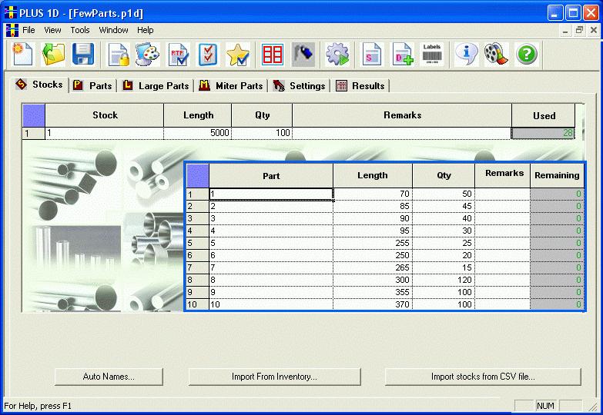Click the info speech bubble icon
The width and height of the screenshot is (603, 415).
[466, 54]
